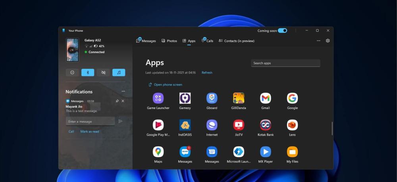Open the Gboard app icon
The height and width of the screenshot is (182, 397).
click(x=212, y=98)
